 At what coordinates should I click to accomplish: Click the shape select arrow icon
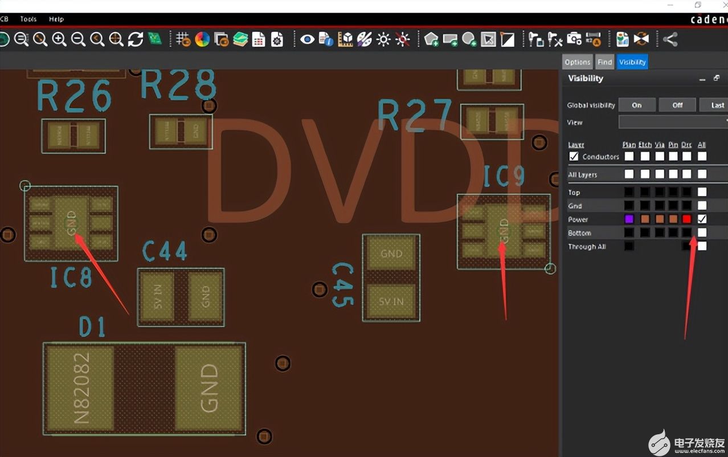(488, 39)
